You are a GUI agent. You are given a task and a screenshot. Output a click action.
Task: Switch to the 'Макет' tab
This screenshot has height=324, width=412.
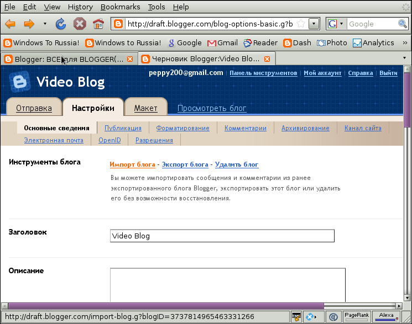(146, 108)
